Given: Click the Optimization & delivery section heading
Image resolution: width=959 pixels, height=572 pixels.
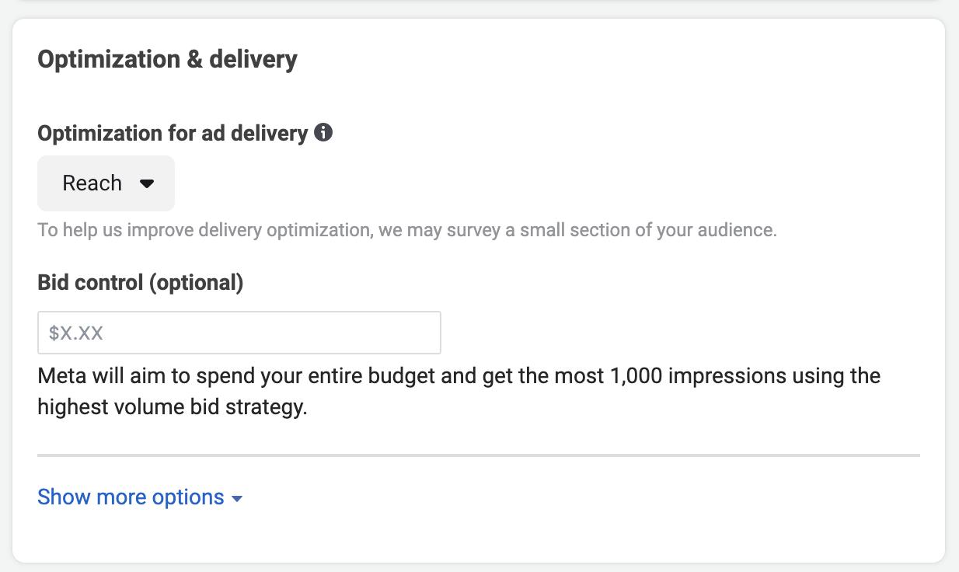Looking at the screenshot, I should click(167, 60).
